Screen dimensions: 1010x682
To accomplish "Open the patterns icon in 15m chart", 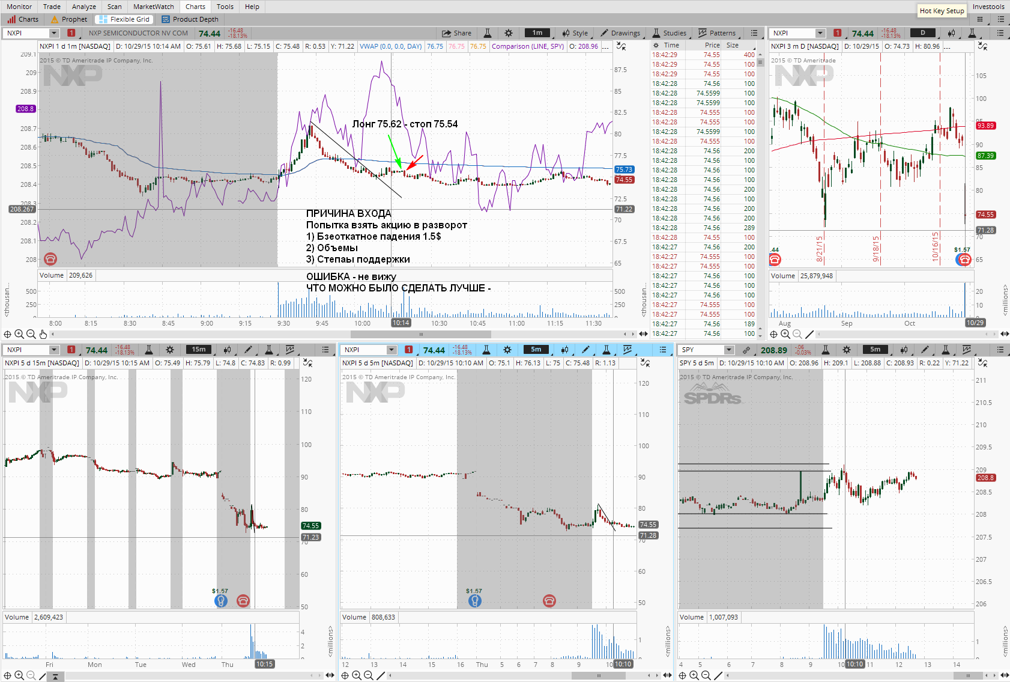I will pos(290,350).
